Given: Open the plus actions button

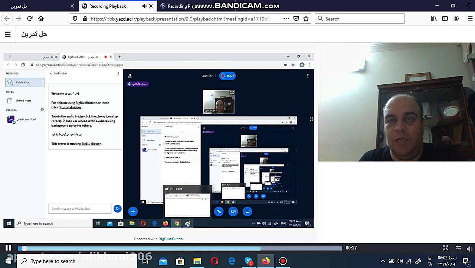Looking at the screenshot, I should coord(133,211).
